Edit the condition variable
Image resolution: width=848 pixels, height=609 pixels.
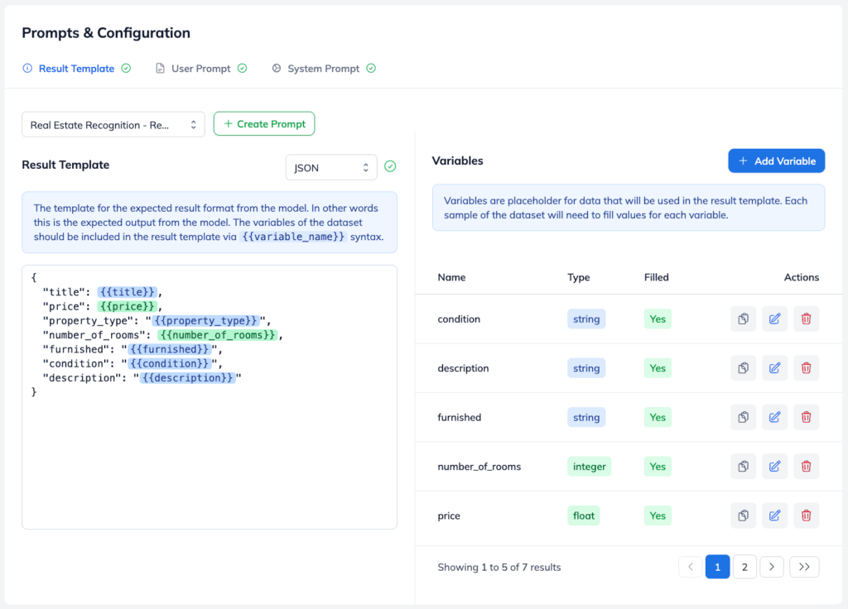click(x=774, y=319)
